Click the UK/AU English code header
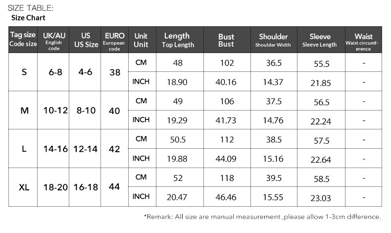 54,40
